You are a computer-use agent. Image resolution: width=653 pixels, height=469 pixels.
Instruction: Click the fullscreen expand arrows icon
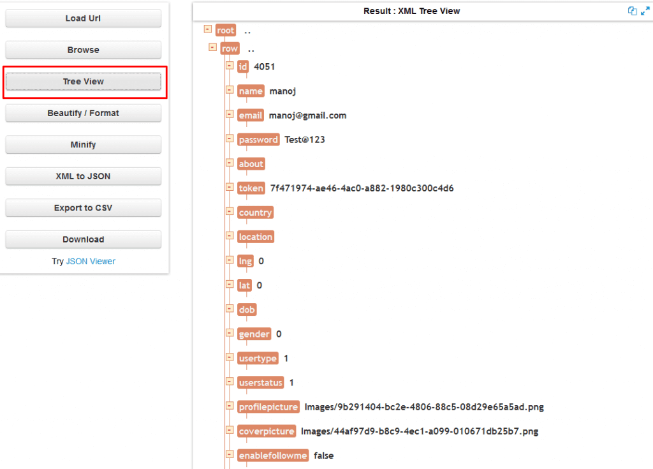[x=645, y=11]
